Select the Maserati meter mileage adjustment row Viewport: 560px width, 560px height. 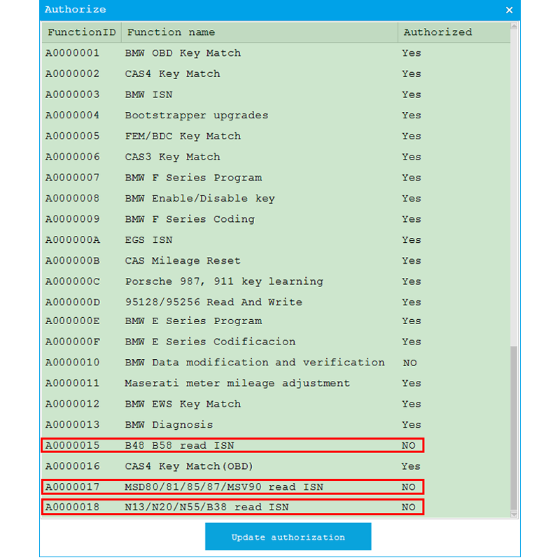point(276,383)
